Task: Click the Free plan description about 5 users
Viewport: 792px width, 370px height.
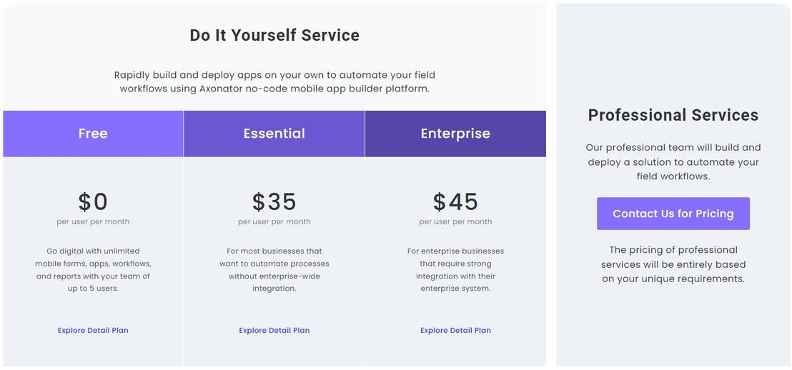Action: click(x=93, y=270)
